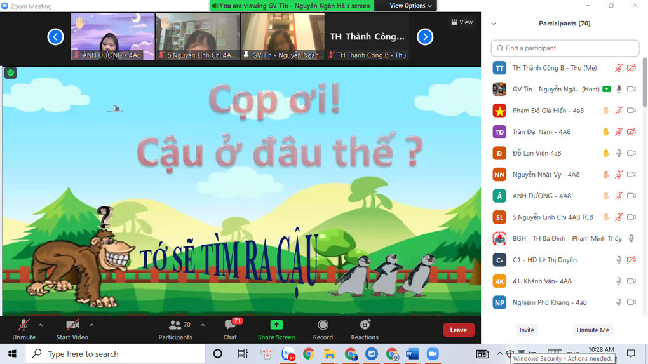Image resolution: width=648 pixels, height=364 pixels.
Task: Toggle Start Video camera button
Action: click(x=72, y=325)
